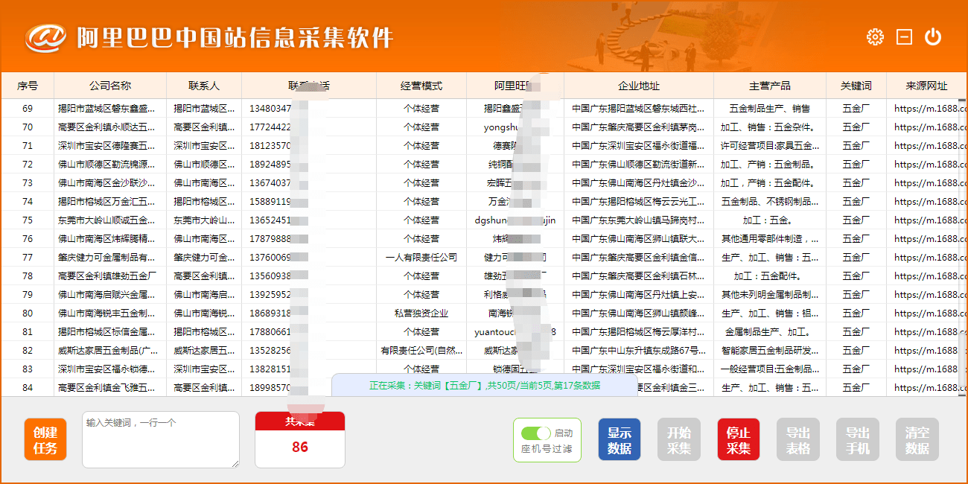Click the 来源网址 column header
This screenshot has width=968, height=484.
point(927,86)
